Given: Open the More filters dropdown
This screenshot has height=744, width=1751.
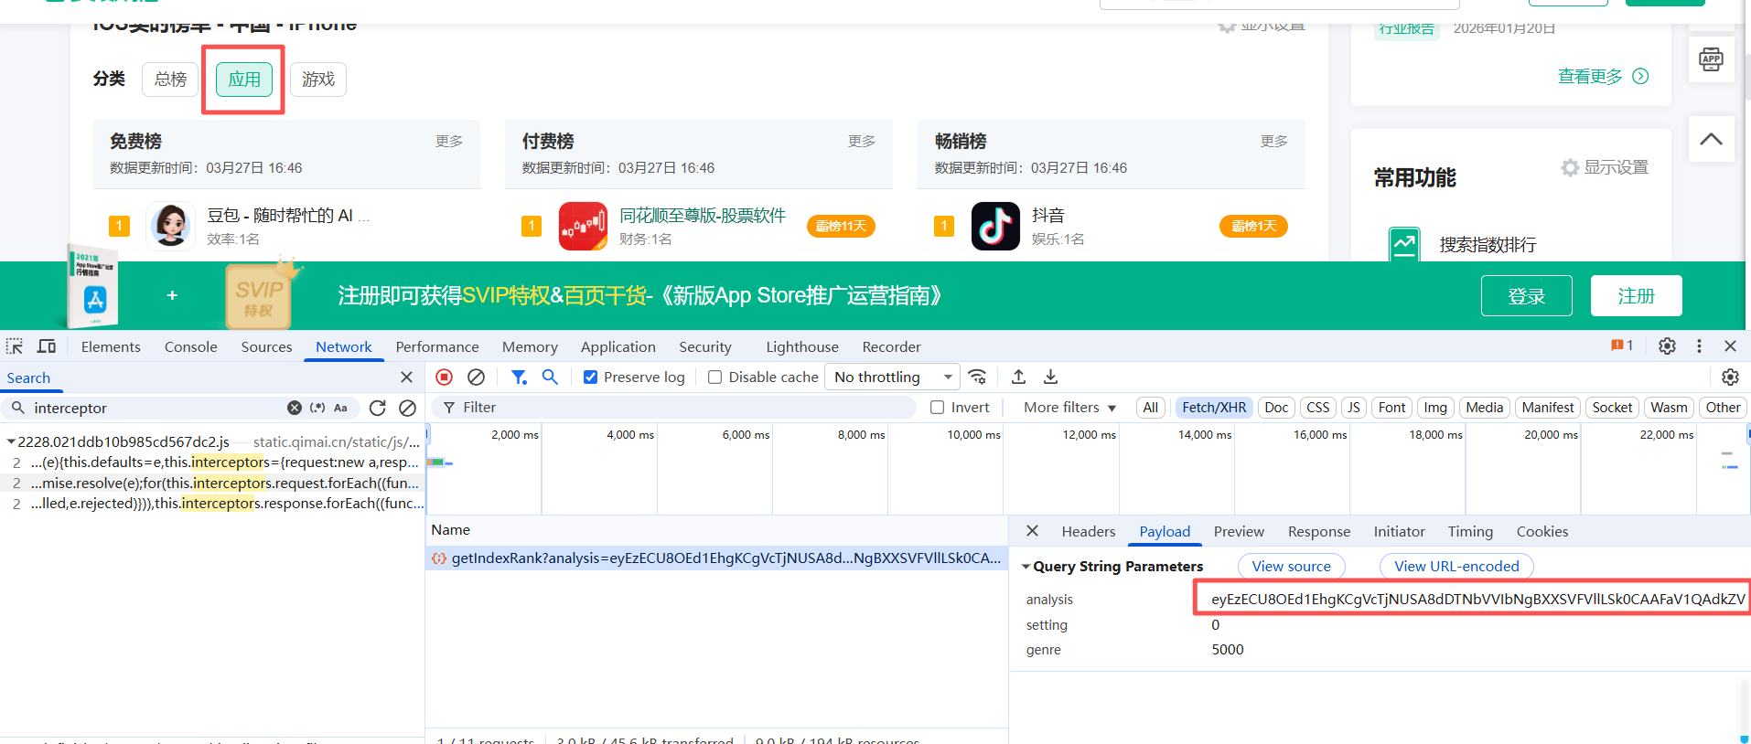Looking at the screenshot, I should [1069, 408].
